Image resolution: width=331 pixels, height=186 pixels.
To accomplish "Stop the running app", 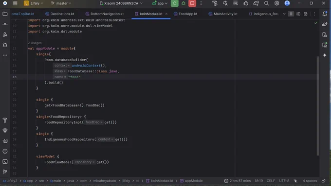I will coord(192,3).
